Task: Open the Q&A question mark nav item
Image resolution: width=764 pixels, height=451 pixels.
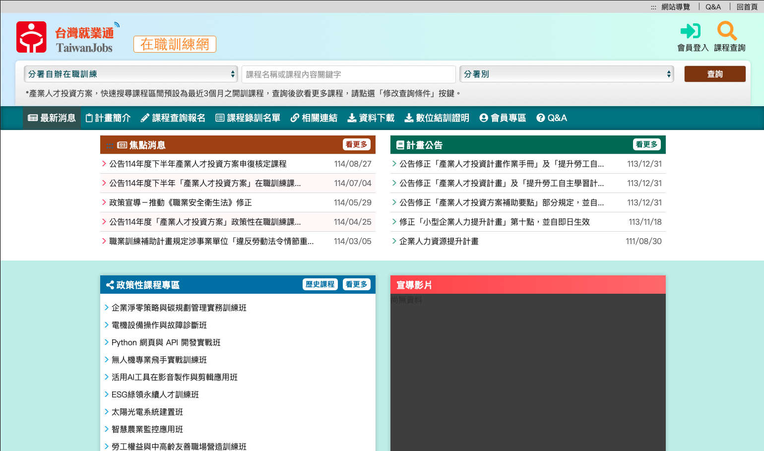Action: click(x=551, y=118)
